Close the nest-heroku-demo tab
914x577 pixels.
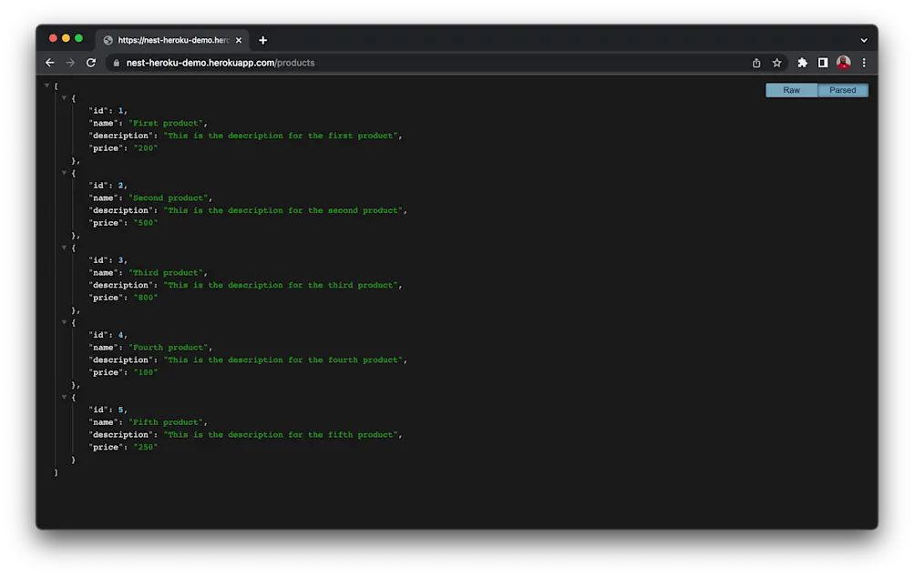[x=239, y=39]
